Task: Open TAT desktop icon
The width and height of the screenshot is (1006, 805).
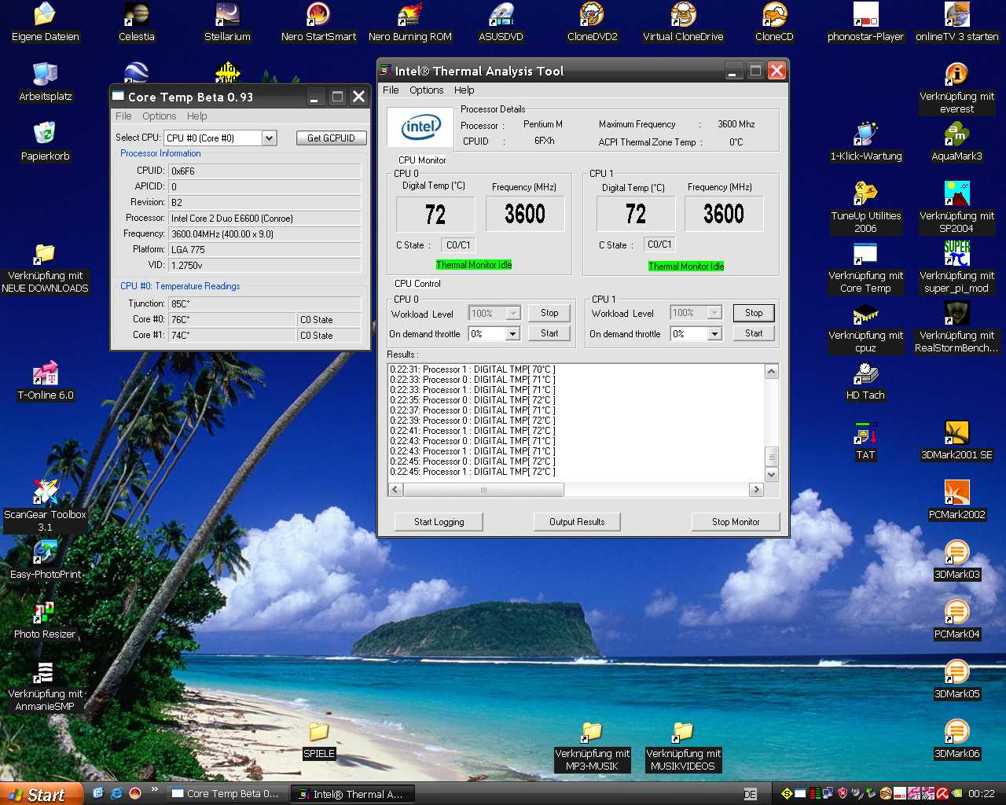Action: click(865, 440)
